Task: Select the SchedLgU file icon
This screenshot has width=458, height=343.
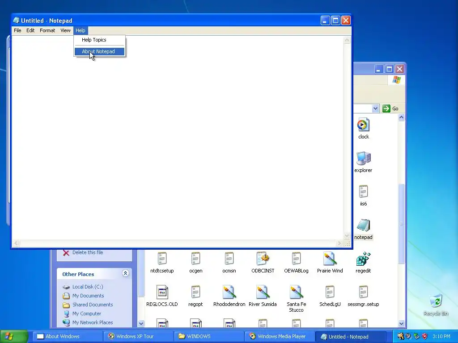Action: pos(330,292)
